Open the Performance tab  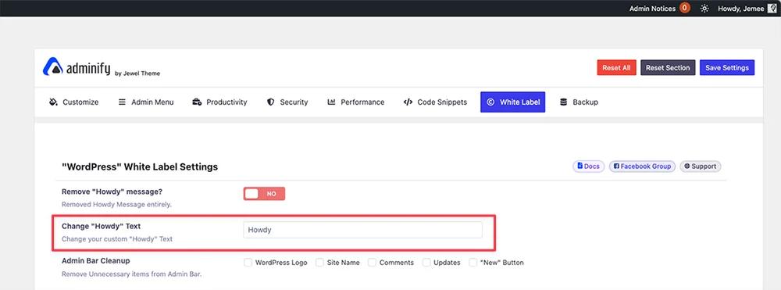point(355,102)
